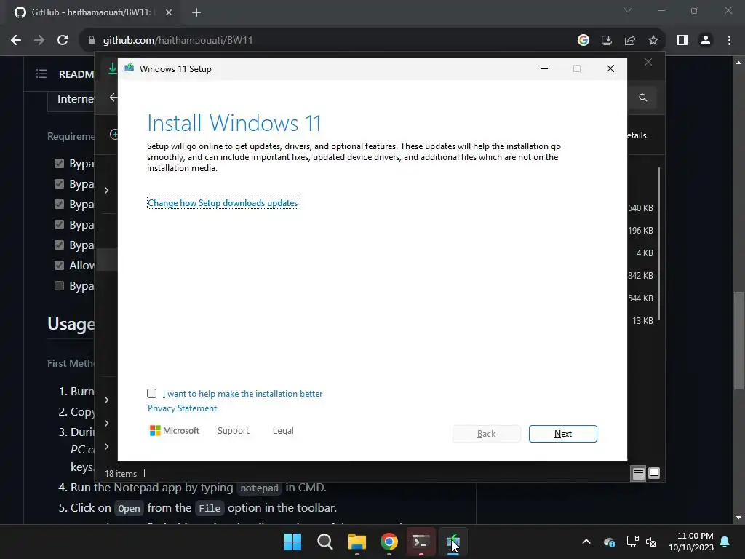Reload the GitHub page
The image size is (745, 559).
(x=63, y=41)
